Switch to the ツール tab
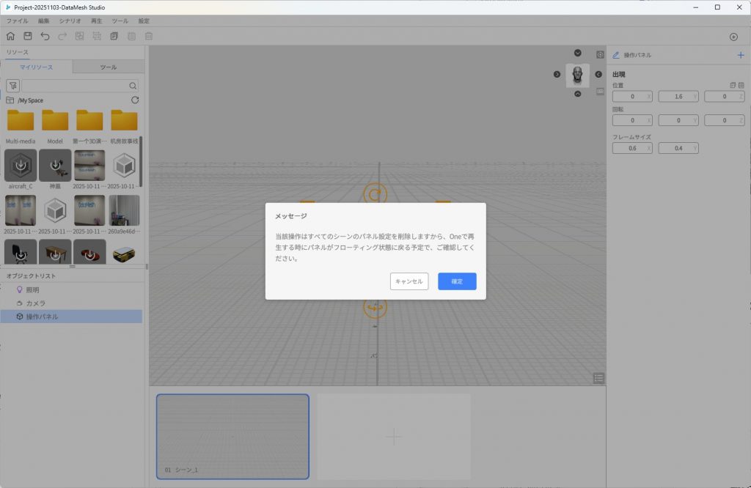751x488 pixels. pyautogui.click(x=108, y=67)
